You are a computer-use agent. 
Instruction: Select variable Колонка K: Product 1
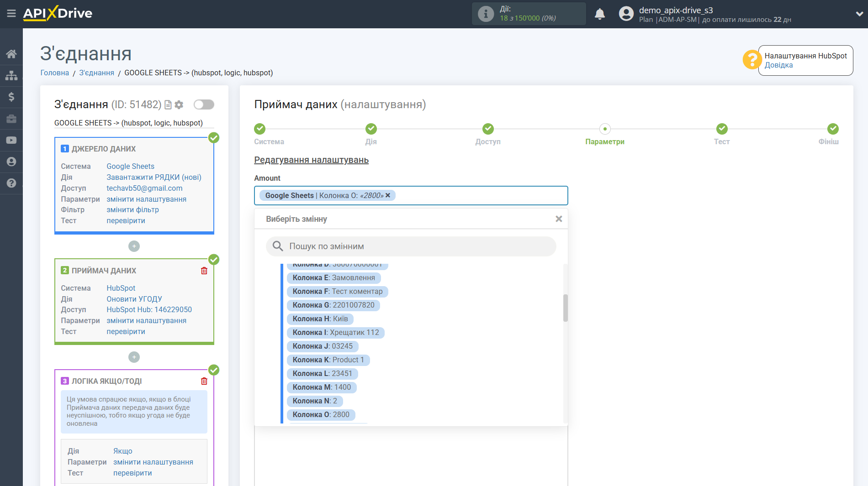tap(328, 360)
